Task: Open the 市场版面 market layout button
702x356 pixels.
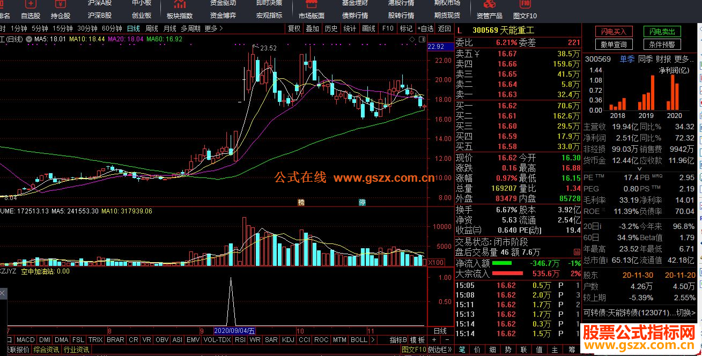Action: [312, 11]
